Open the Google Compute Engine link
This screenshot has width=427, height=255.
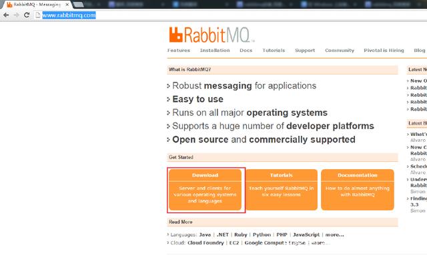(x=275, y=243)
